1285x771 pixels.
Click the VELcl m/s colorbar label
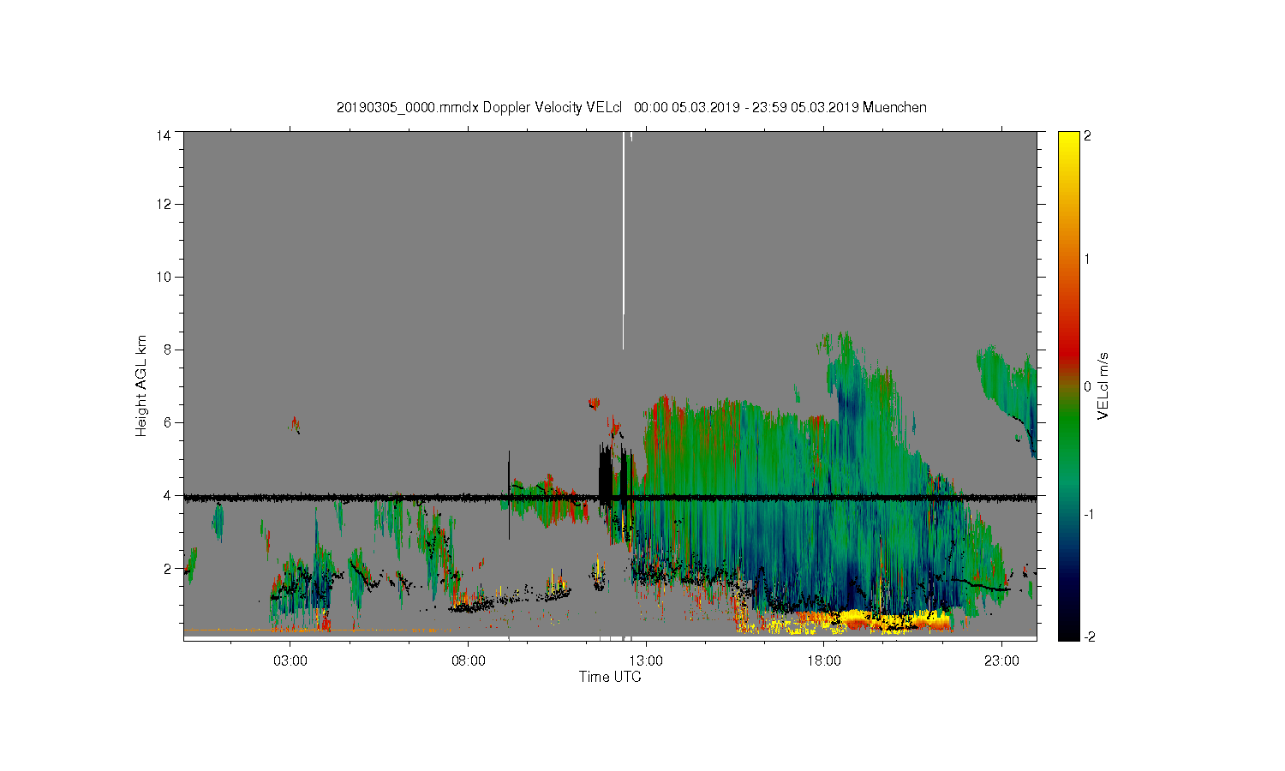point(1103,385)
